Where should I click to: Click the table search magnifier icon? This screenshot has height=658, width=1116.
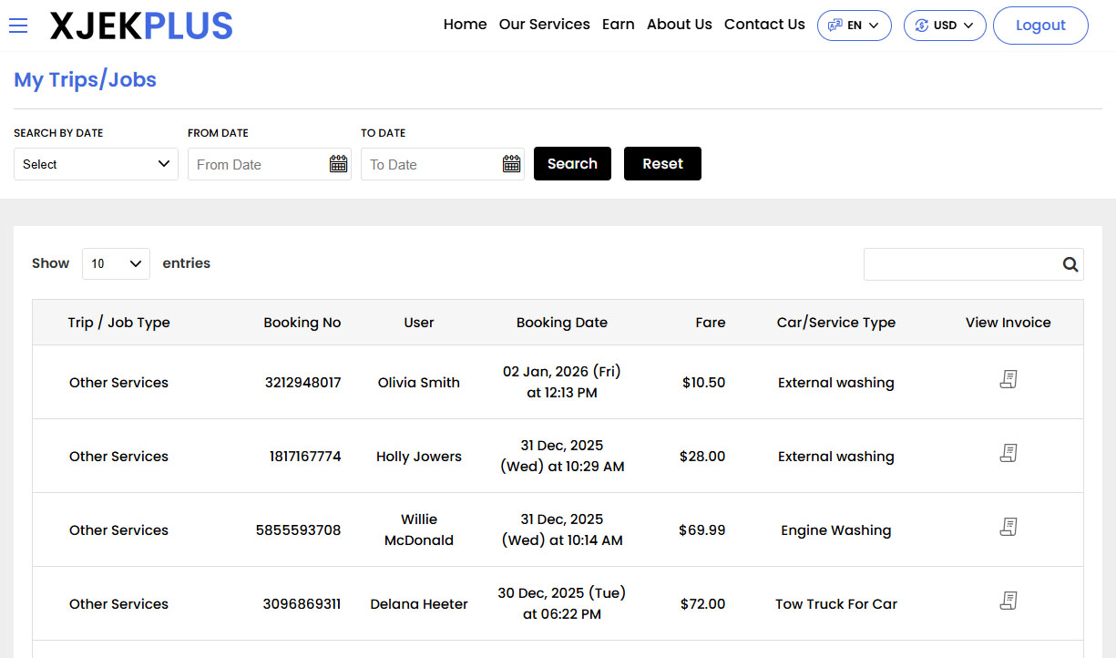1070,265
